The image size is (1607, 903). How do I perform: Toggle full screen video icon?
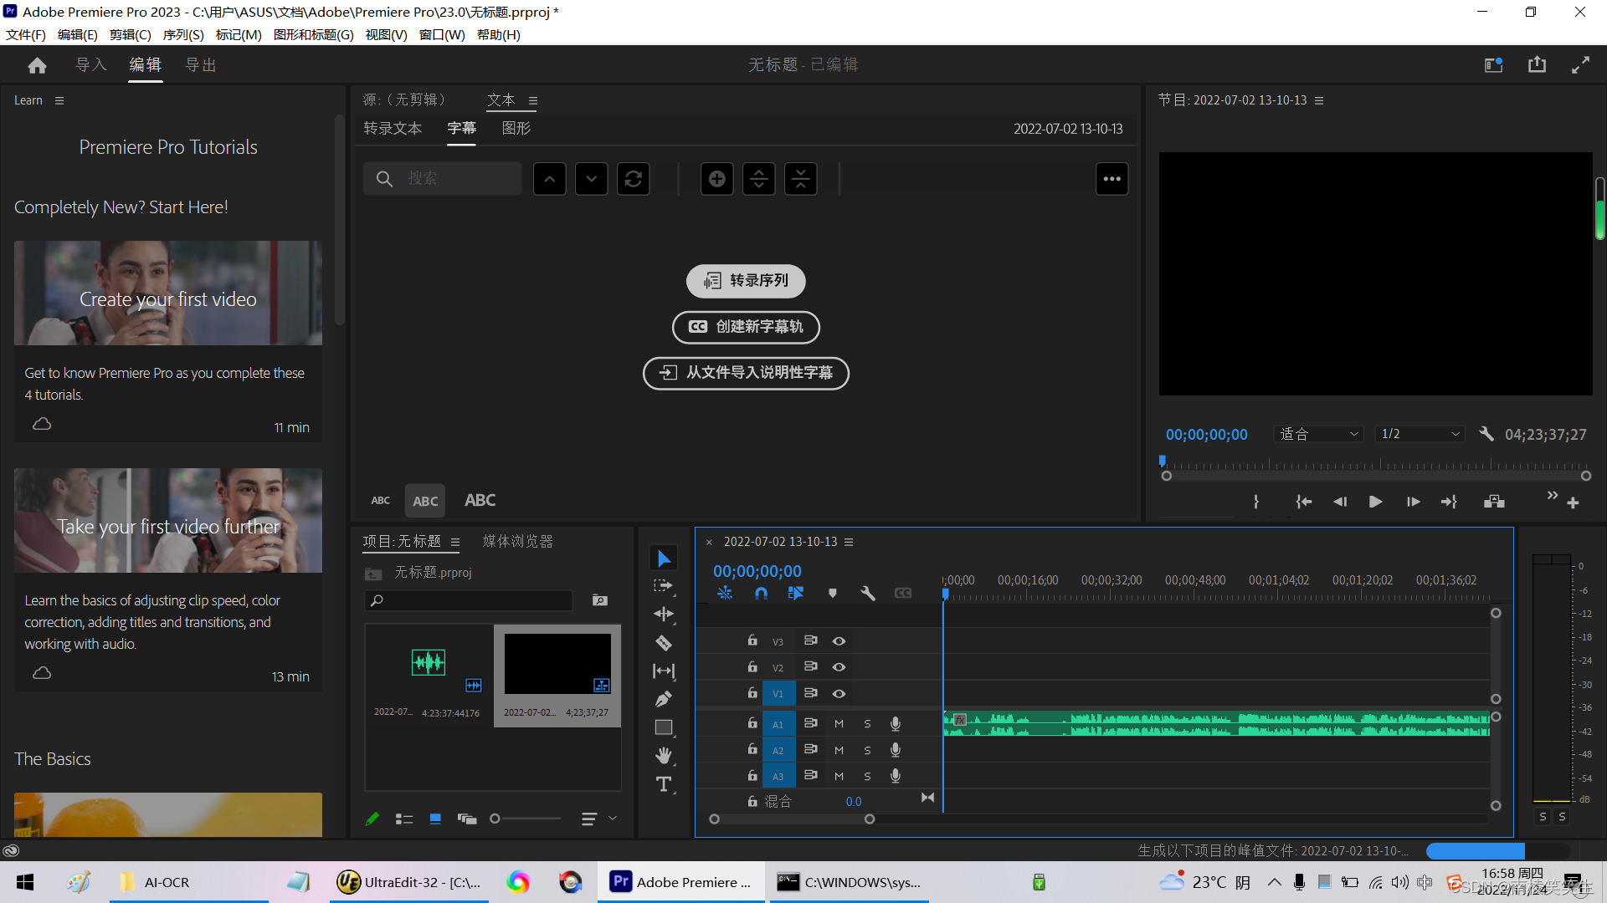click(x=1580, y=65)
